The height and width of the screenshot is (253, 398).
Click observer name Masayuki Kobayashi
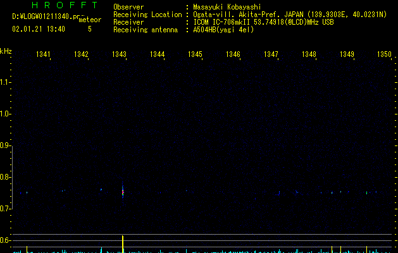click(x=227, y=7)
